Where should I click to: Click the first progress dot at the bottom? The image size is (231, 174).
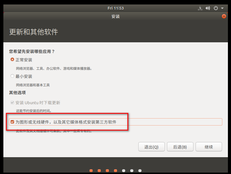[x=91, y=170]
